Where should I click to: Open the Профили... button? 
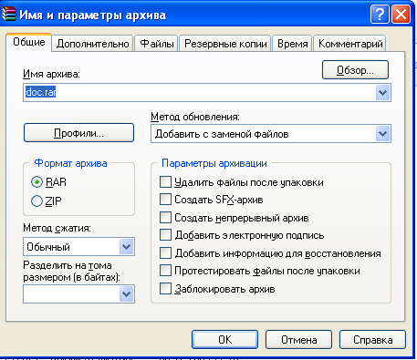(x=78, y=132)
